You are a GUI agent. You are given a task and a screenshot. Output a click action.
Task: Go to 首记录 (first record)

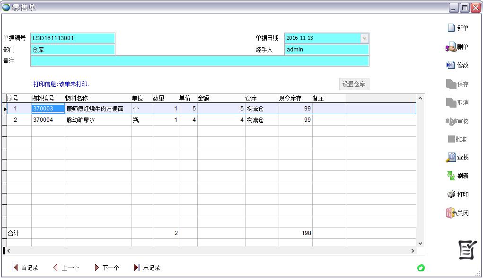point(25,268)
